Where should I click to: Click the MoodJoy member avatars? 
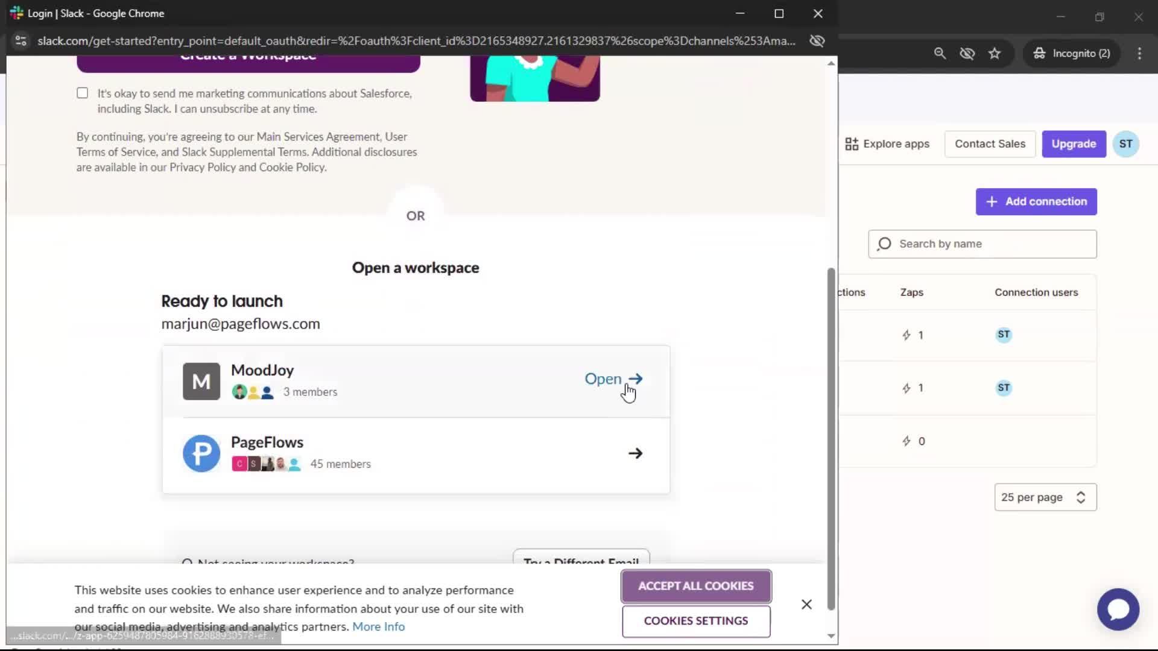tap(253, 392)
